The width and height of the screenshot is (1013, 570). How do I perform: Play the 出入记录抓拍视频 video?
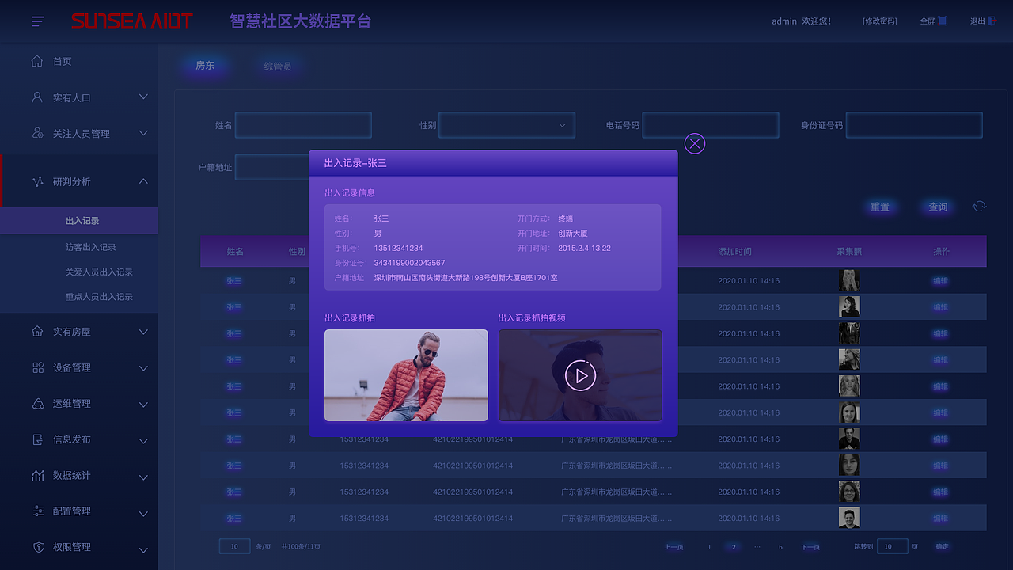pyautogui.click(x=580, y=375)
